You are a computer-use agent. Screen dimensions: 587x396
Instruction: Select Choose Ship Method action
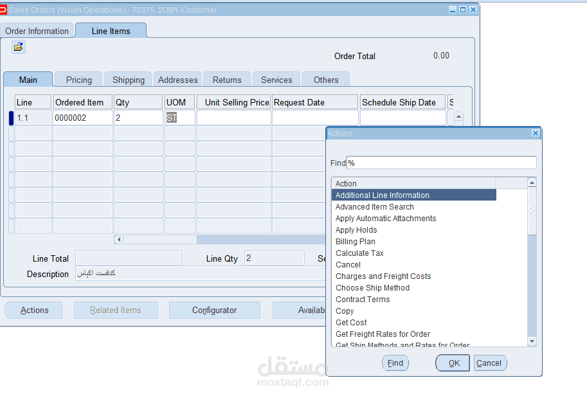click(x=413, y=288)
